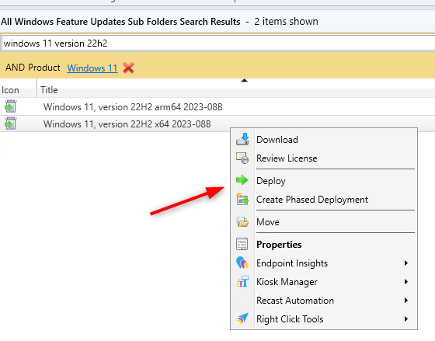The height and width of the screenshot is (341, 435).
Task: Click the Kiosk Manager menu label
Action: [x=287, y=282]
